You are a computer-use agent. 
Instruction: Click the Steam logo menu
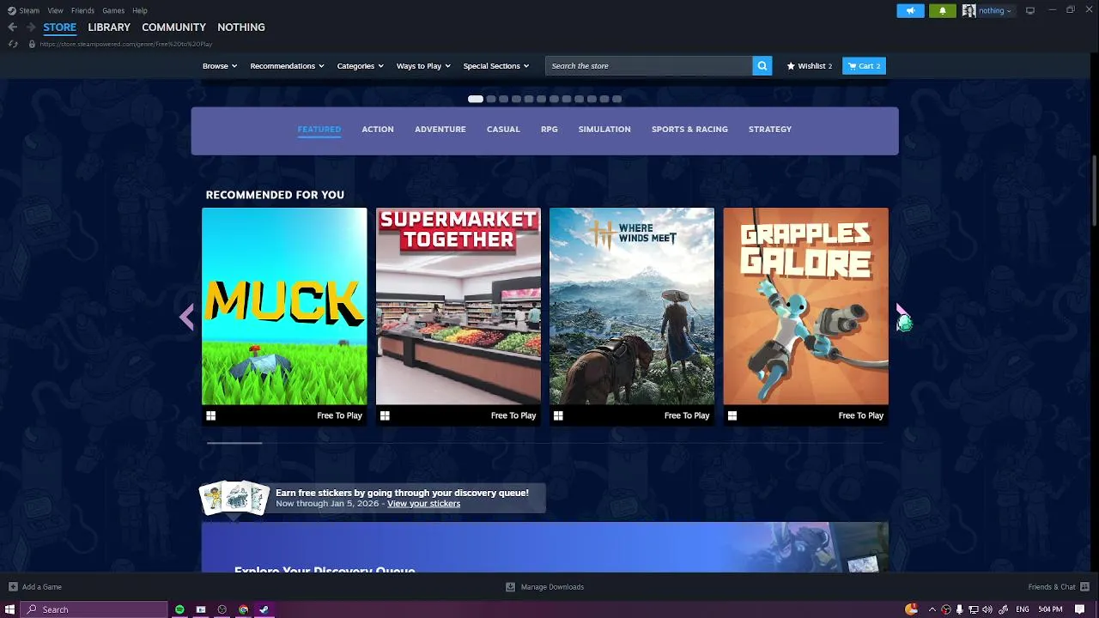point(23,10)
